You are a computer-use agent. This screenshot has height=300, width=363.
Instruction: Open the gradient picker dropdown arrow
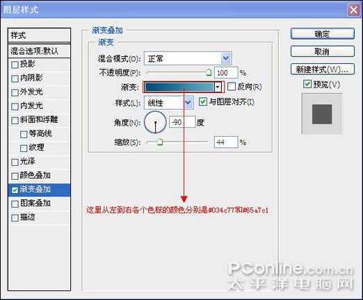point(218,87)
